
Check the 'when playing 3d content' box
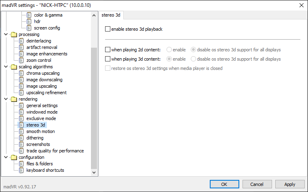pos(108,59)
